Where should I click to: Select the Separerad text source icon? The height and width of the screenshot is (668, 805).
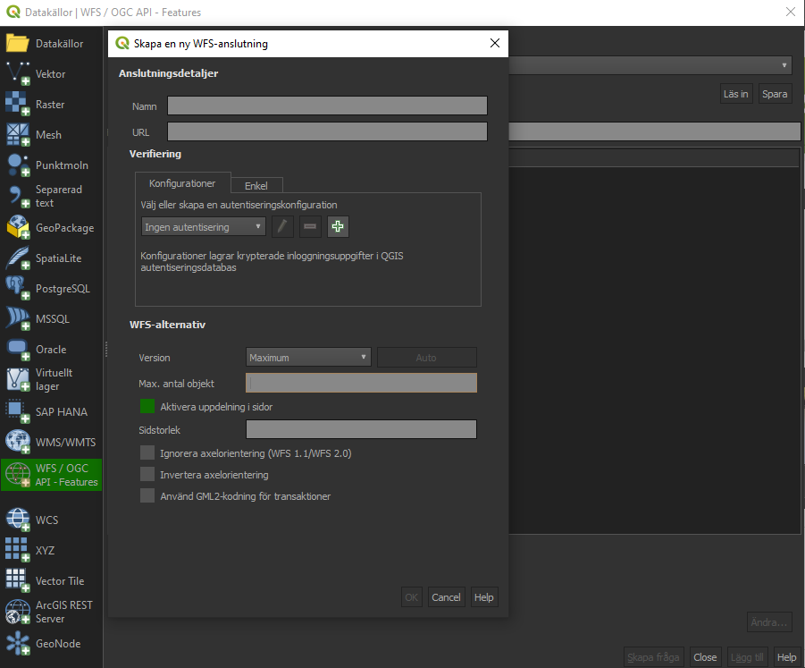pos(18,196)
